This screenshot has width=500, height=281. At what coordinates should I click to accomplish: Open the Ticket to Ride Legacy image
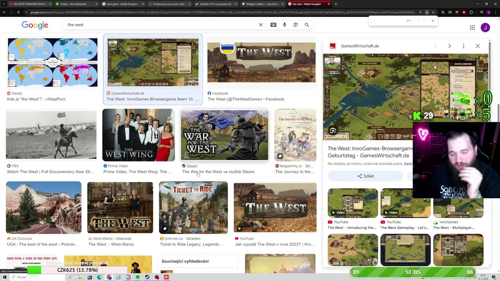pos(193,207)
